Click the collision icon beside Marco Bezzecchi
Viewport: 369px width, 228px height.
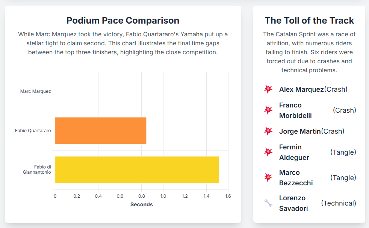tap(268, 177)
